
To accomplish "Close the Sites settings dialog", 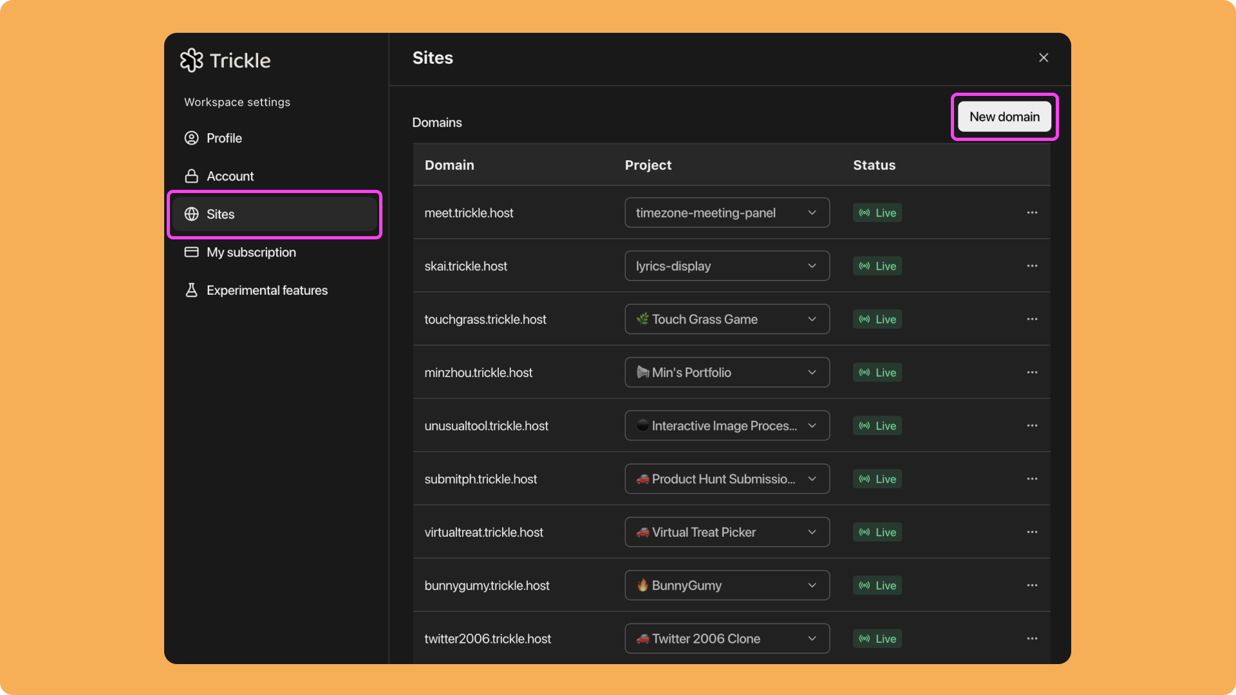I will (x=1044, y=57).
